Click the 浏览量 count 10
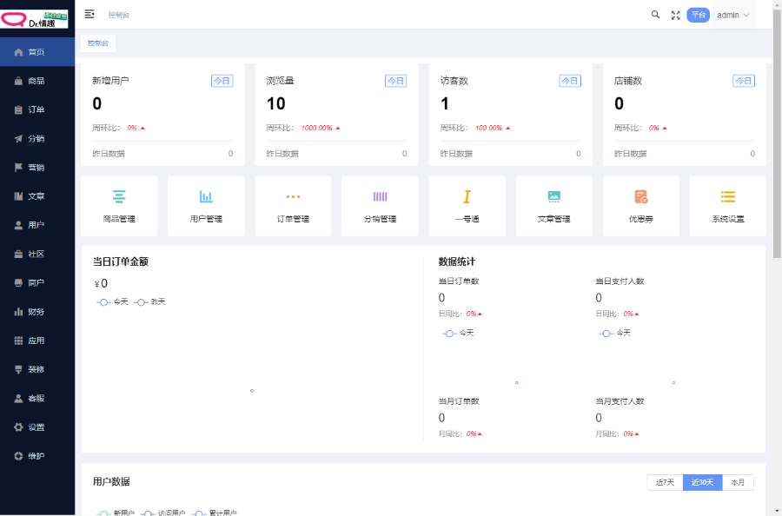Viewport: 782px width, 516px height. [275, 103]
